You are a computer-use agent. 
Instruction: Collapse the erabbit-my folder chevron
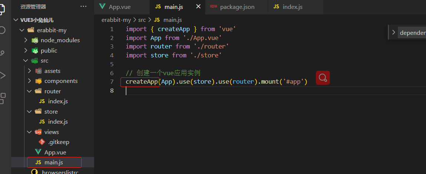(22, 30)
